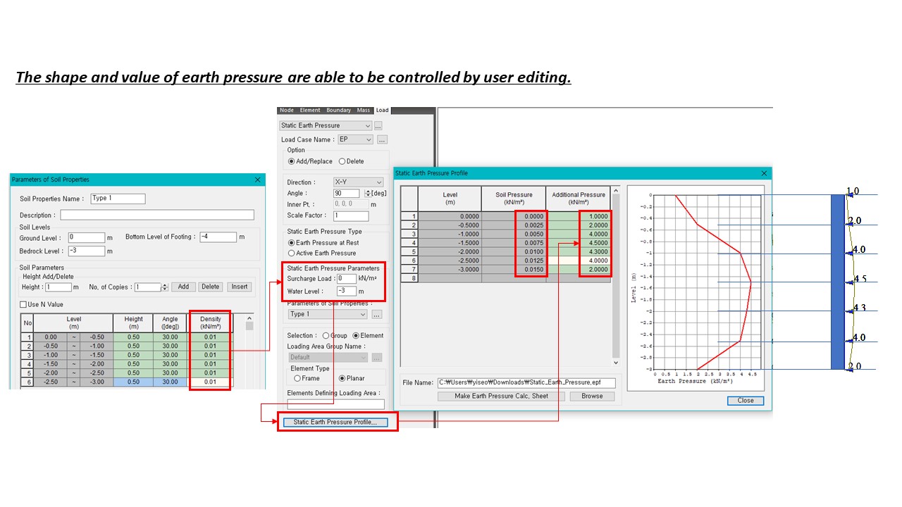Switch to the Boundary tab

point(338,111)
